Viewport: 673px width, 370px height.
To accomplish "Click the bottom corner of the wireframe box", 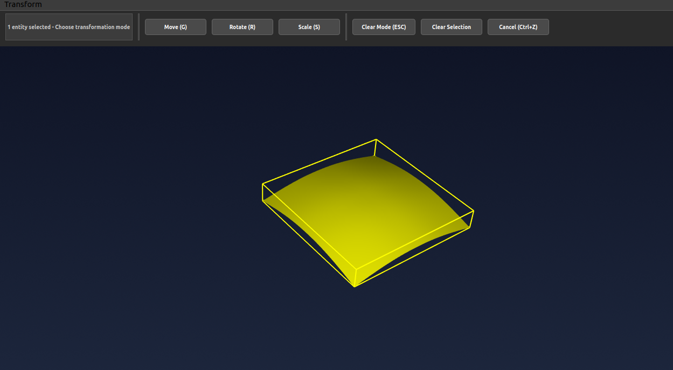I will point(355,286).
